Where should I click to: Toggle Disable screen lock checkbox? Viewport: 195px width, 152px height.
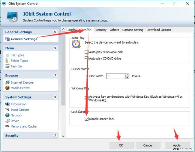click(x=86, y=119)
